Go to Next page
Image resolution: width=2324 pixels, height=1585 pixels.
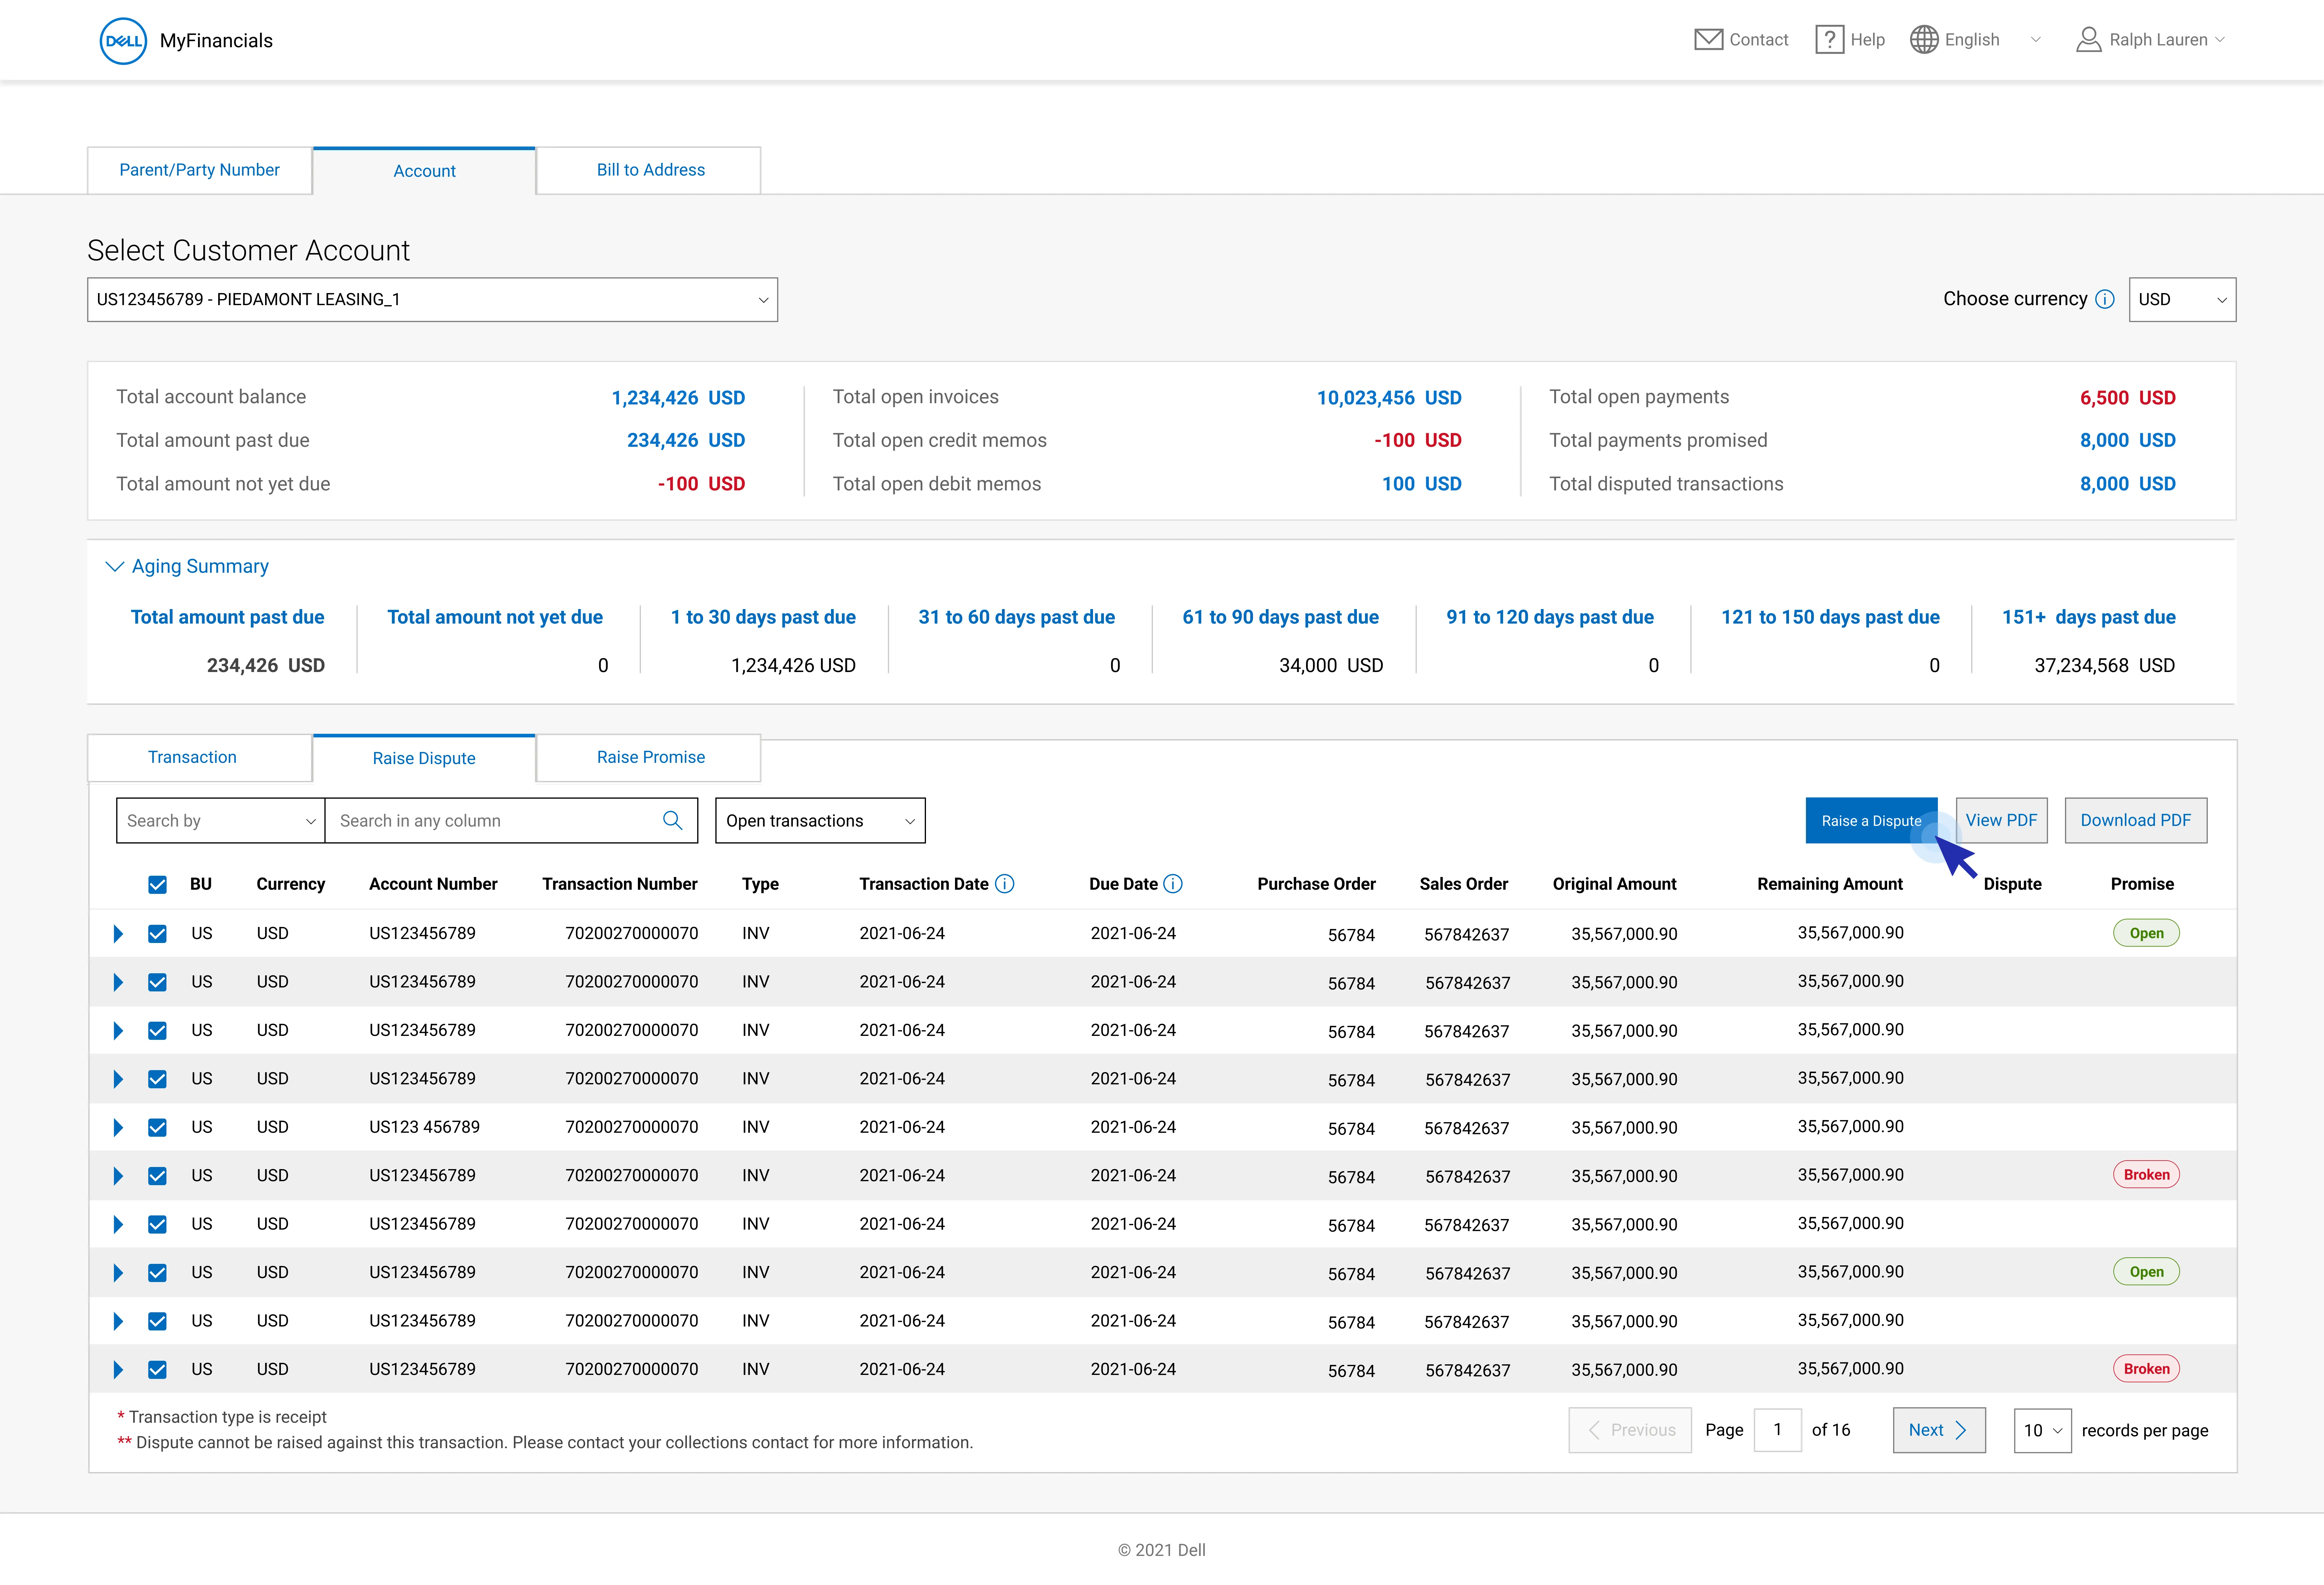tap(1939, 1430)
